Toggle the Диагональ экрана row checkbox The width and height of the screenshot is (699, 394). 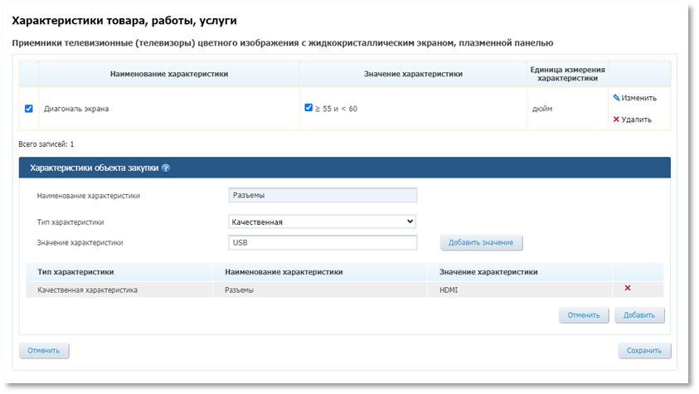[x=29, y=109]
